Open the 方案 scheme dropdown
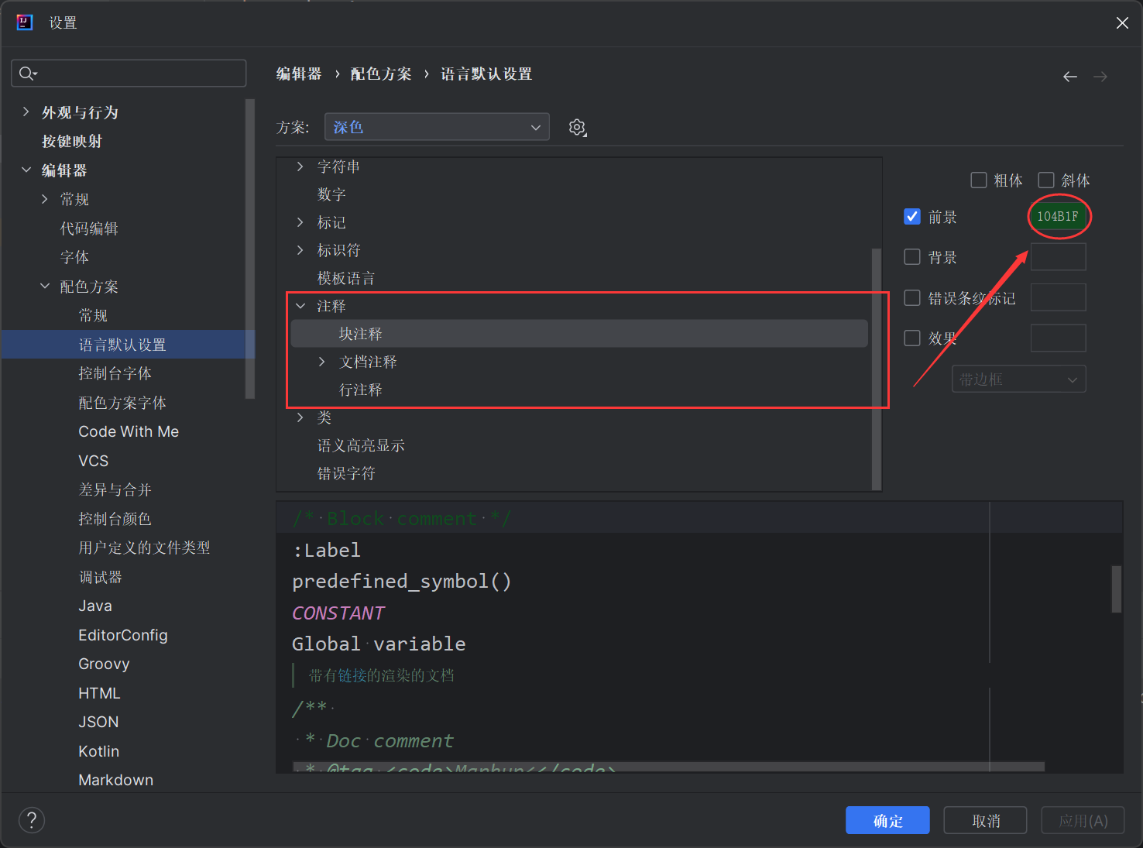Viewport: 1143px width, 848px height. (x=437, y=127)
